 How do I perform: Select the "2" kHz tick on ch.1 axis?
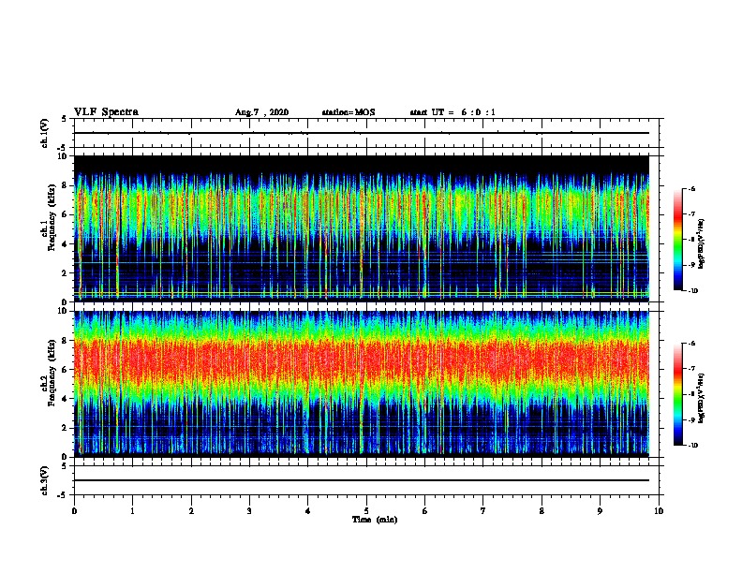66,273
